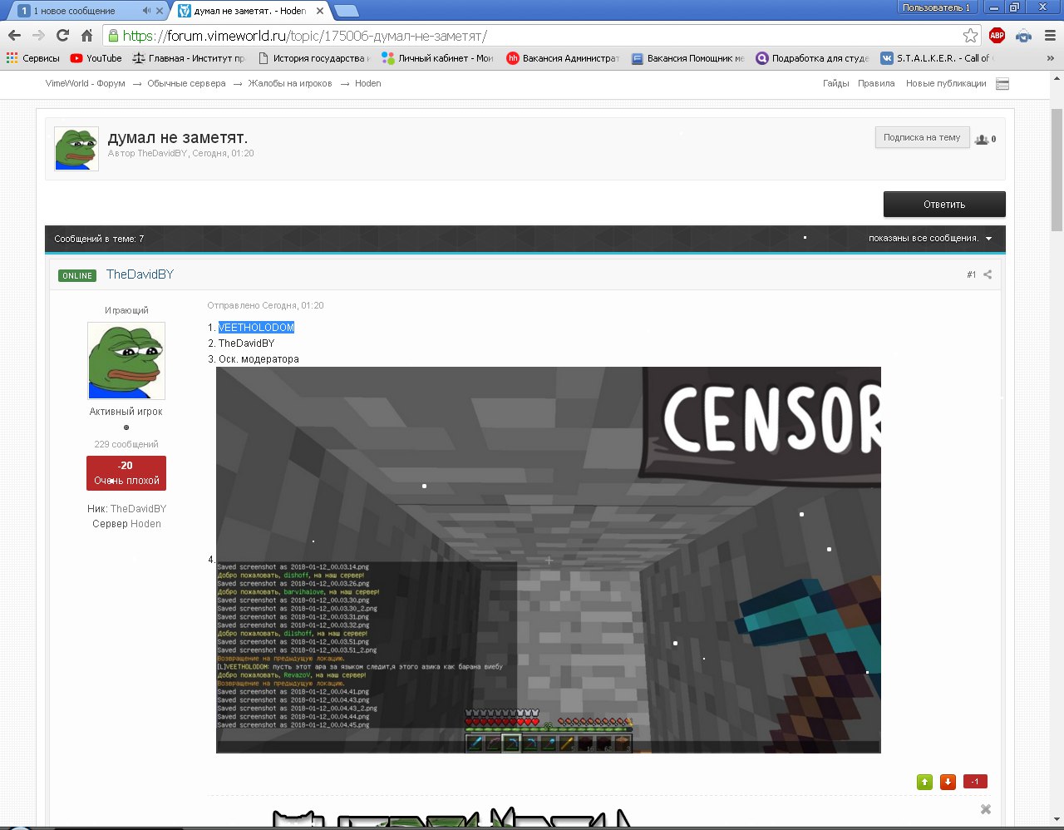
Task: Open the Chrome menu hamburger icon
Action: [1050, 35]
